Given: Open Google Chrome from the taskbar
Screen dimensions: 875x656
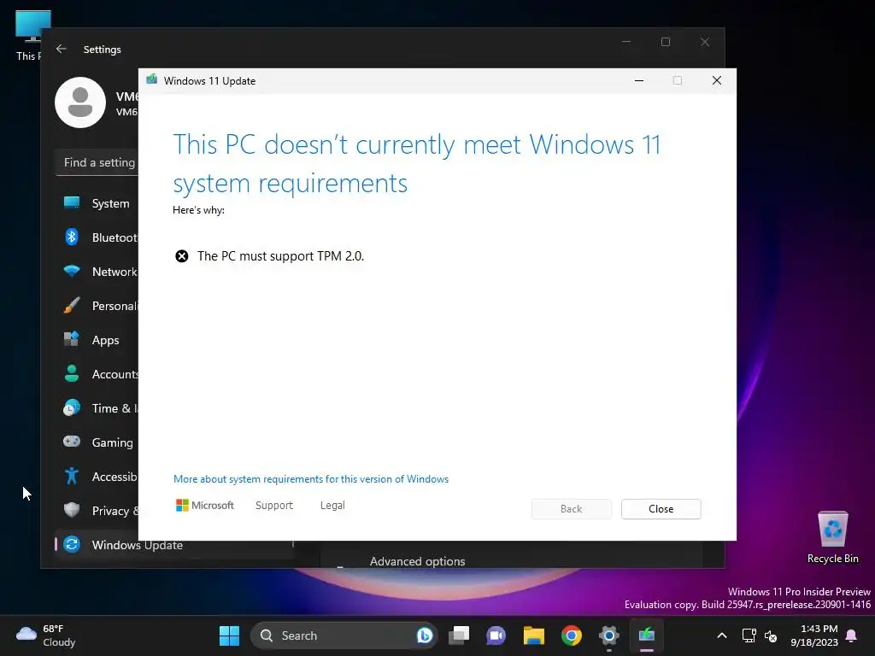Looking at the screenshot, I should [571, 635].
